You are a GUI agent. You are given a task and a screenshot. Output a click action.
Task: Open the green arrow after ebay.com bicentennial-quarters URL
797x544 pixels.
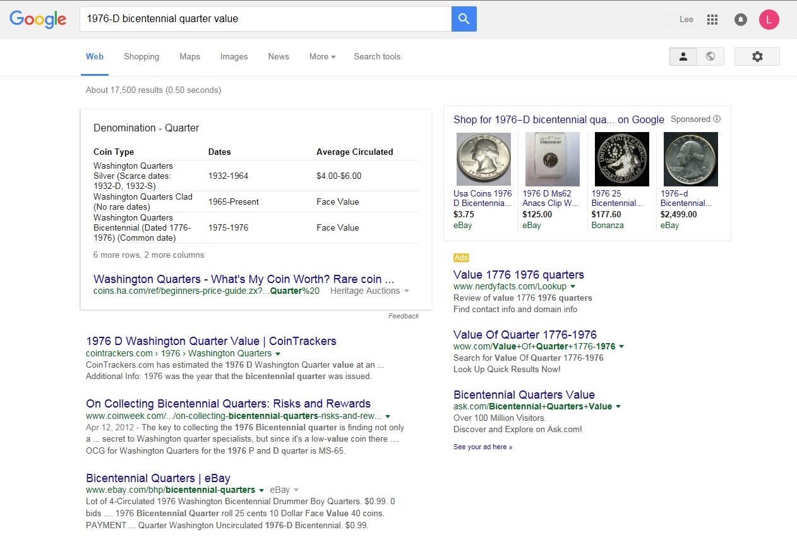(x=261, y=490)
